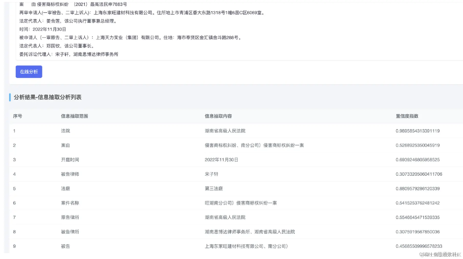This screenshot has height=259, width=463.
Task: Click the 原告律所 cell
Action: click(70, 217)
